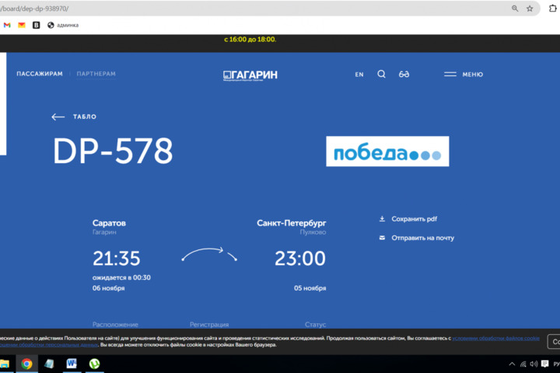
Task: Click Отправить на почту link
Action: tap(422, 238)
